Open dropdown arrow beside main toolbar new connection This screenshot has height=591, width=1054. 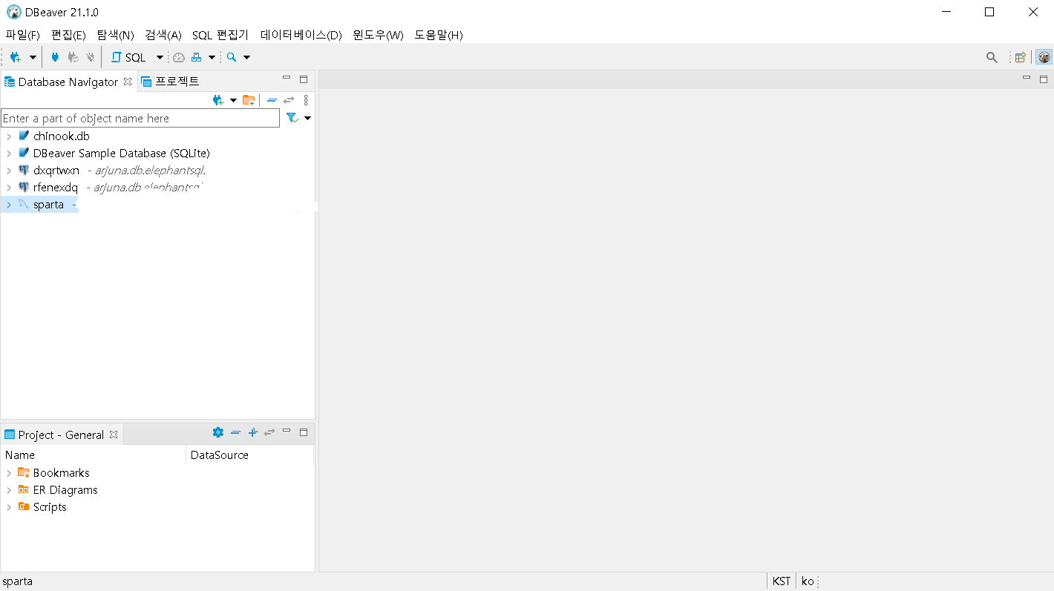[x=33, y=57]
